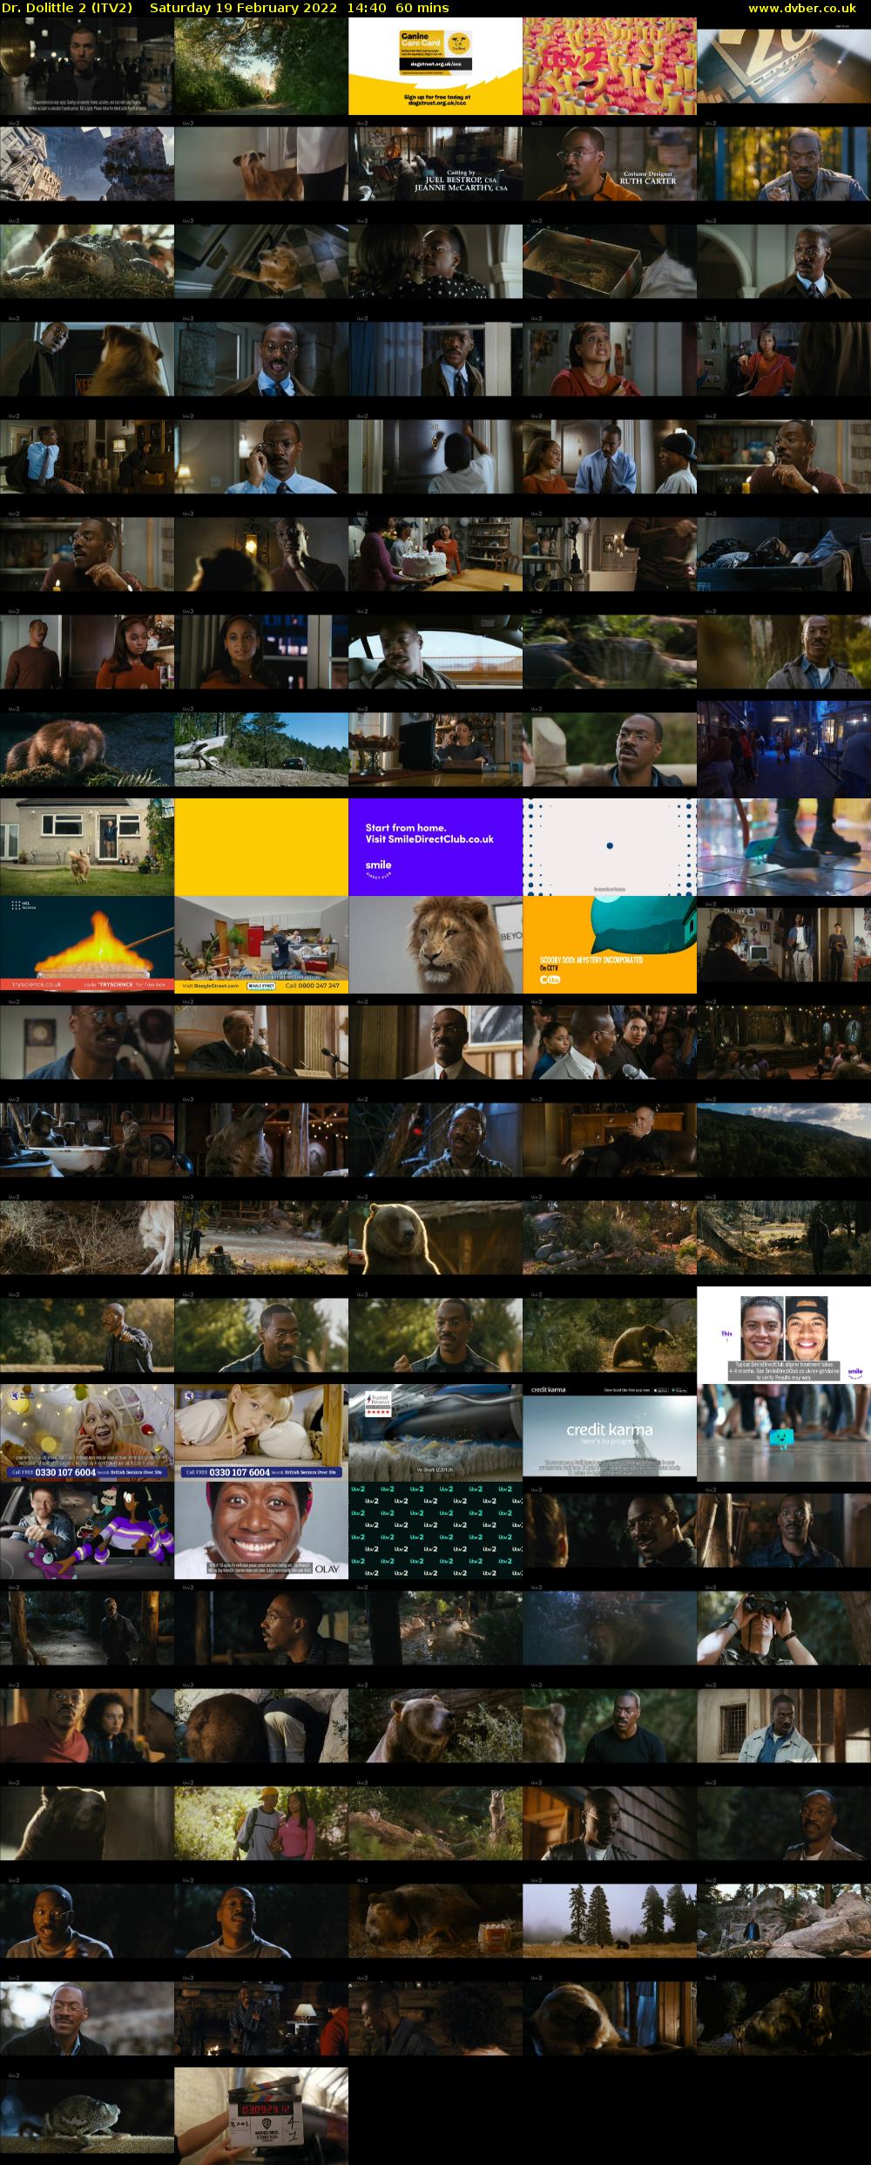Click the Canine Care Card advert thumbnail
The image size is (871, 2165).
tap(435, 66)
